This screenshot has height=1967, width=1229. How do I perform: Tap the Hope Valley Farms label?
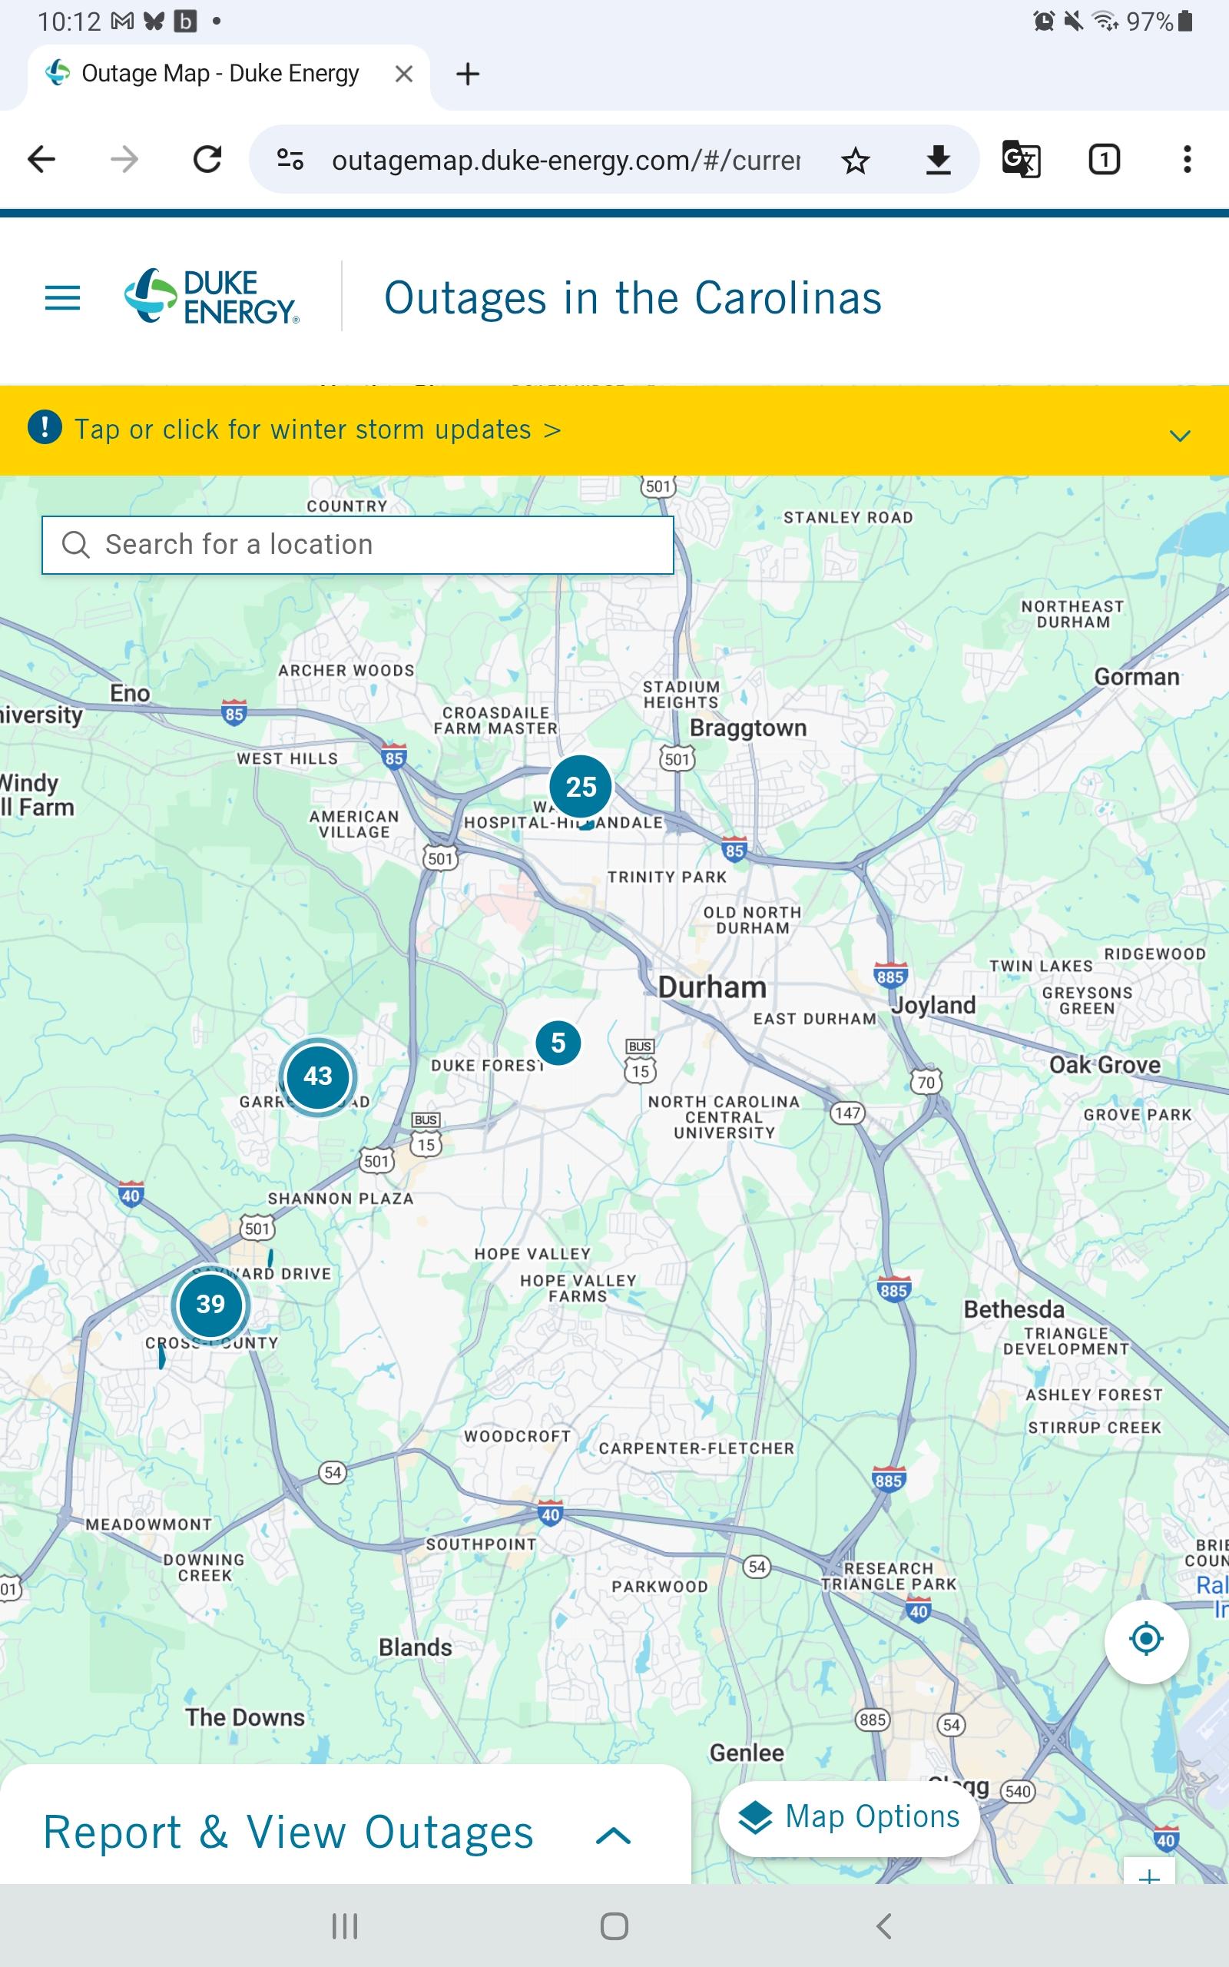coord(578,1288)
